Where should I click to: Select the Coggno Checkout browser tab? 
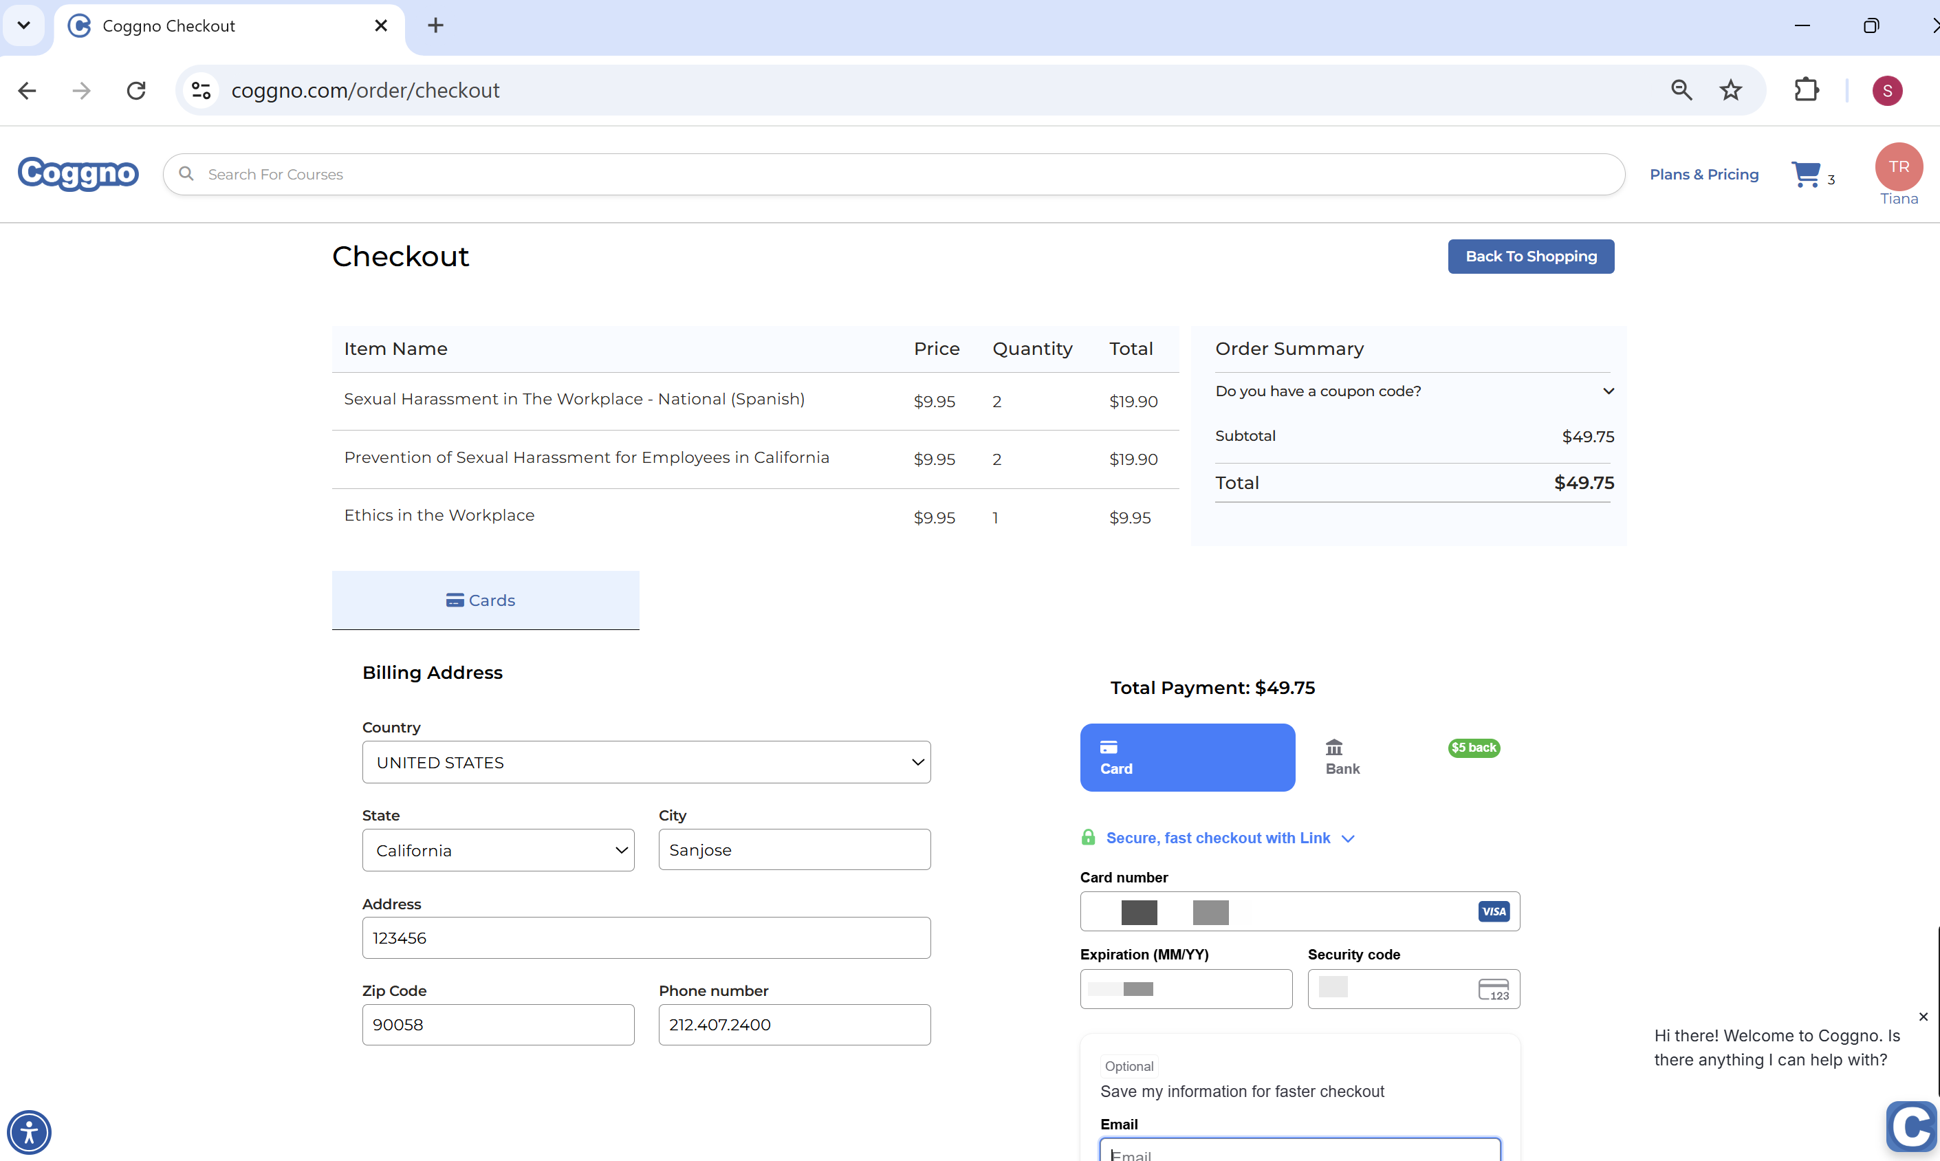[229, 27]
